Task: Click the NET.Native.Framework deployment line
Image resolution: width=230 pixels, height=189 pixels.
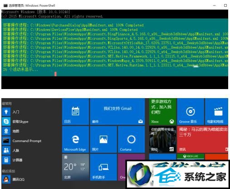Action: coord(116,56)
